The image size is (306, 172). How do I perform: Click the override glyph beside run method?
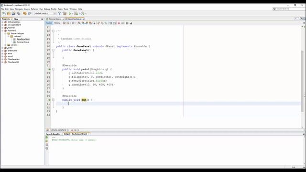[x=49, y=100]
